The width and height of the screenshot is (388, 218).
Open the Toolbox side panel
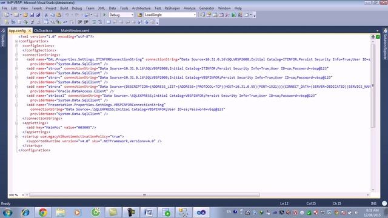(2, 38)
